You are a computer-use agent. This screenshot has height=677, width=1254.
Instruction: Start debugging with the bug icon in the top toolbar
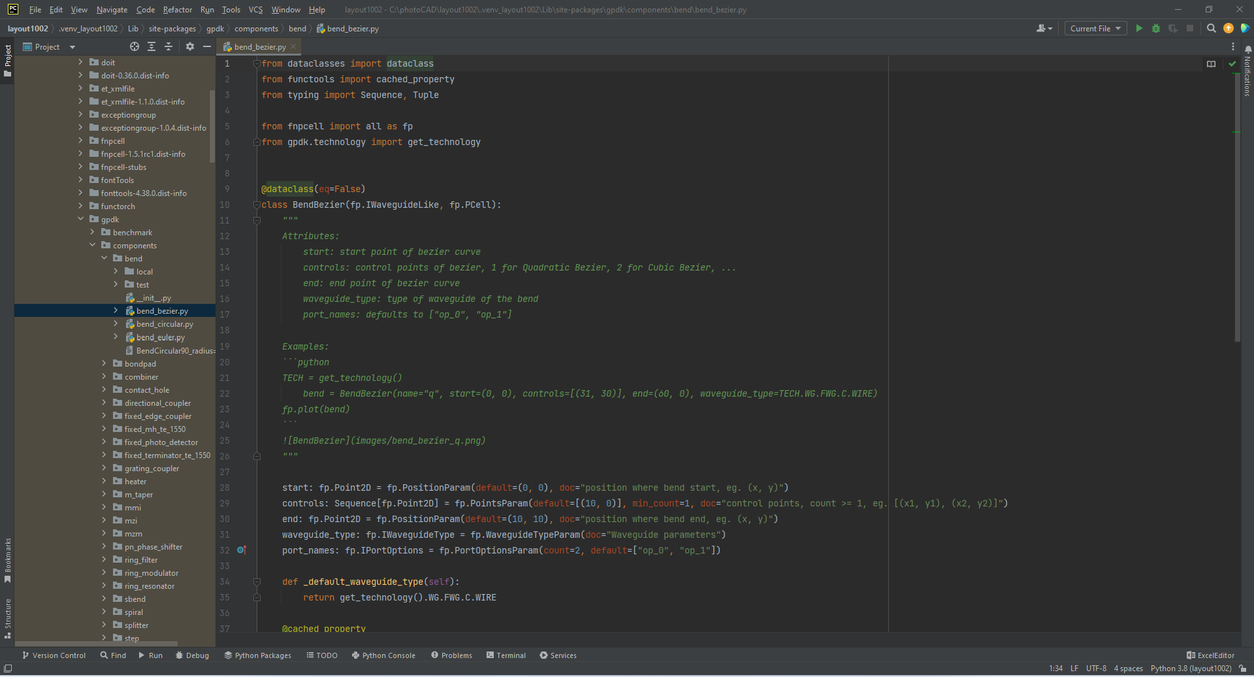click(1156, 28)
